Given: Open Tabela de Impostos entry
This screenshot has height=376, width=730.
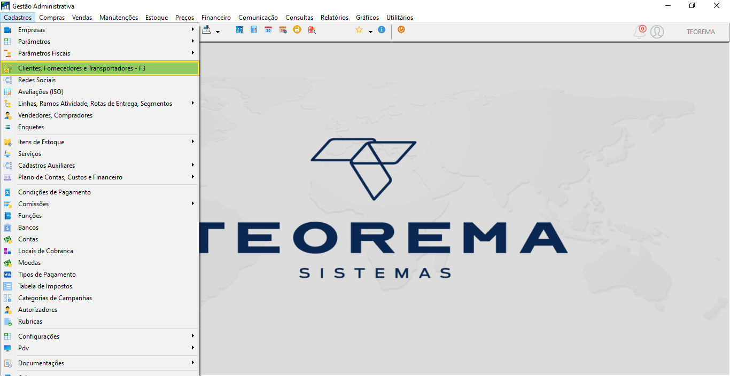Looking at the screenshot, I should [x=100, y=286].
